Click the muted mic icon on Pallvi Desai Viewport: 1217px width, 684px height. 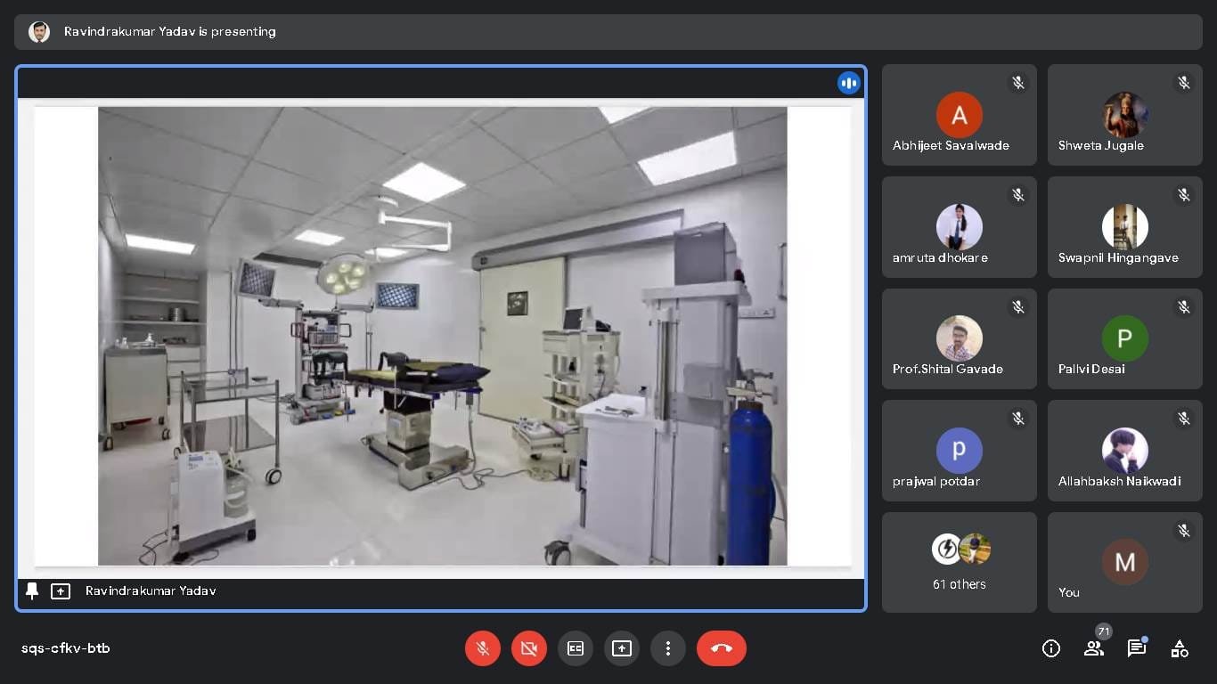point(1184,307)
